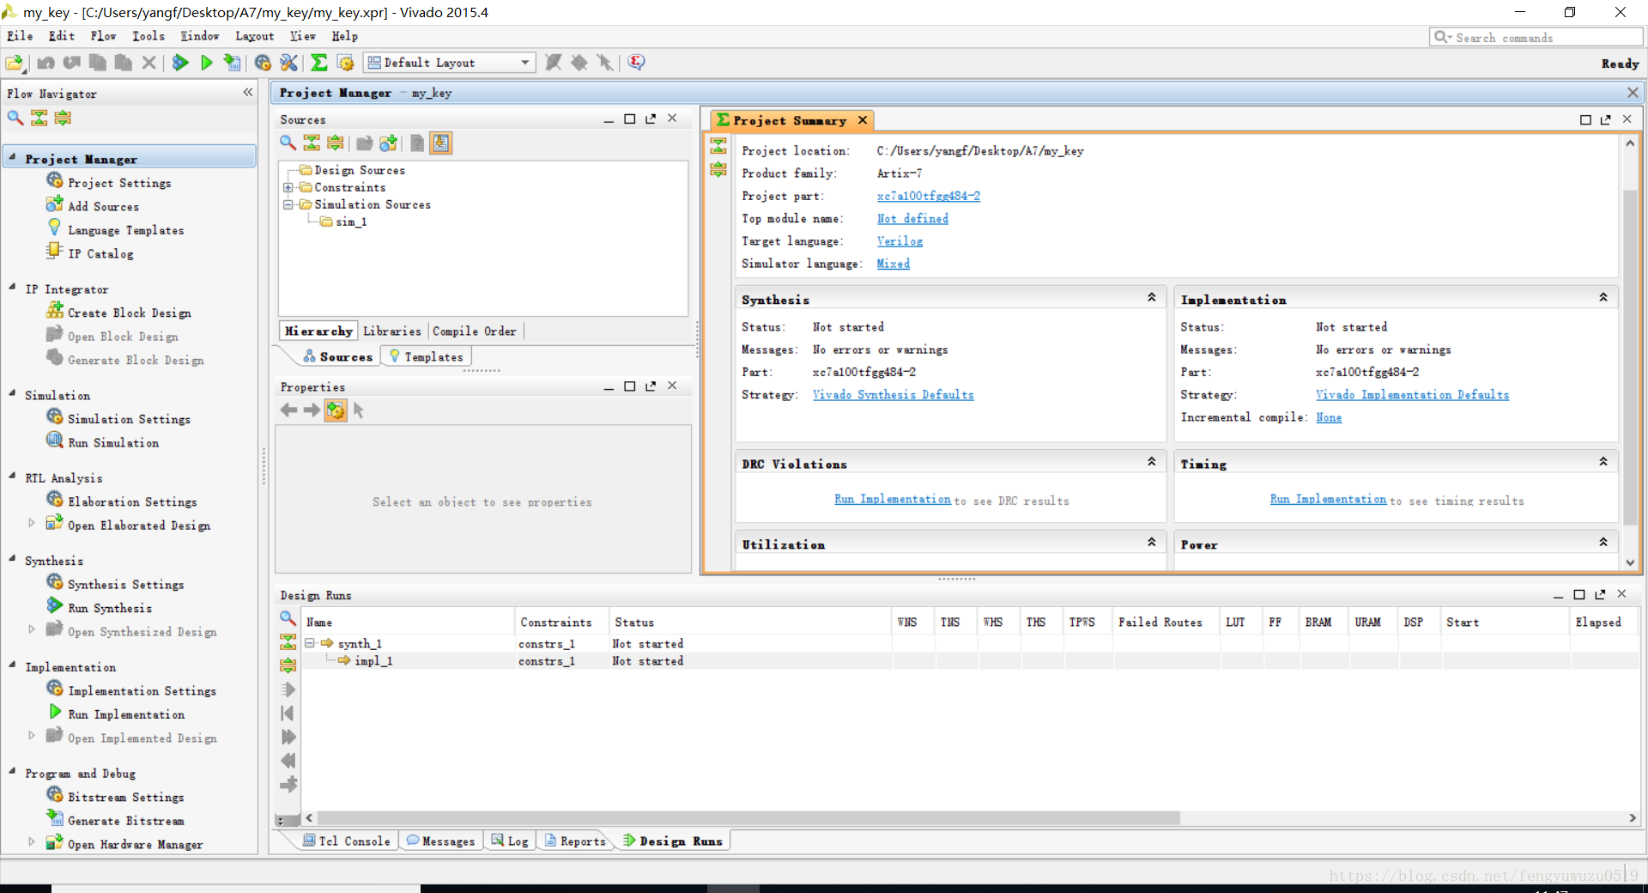Image resolution: width=1648 pixels, height=893 pixels.
Task: Click the select pointer icon in Properties toolbar
Action: [359, 410]
